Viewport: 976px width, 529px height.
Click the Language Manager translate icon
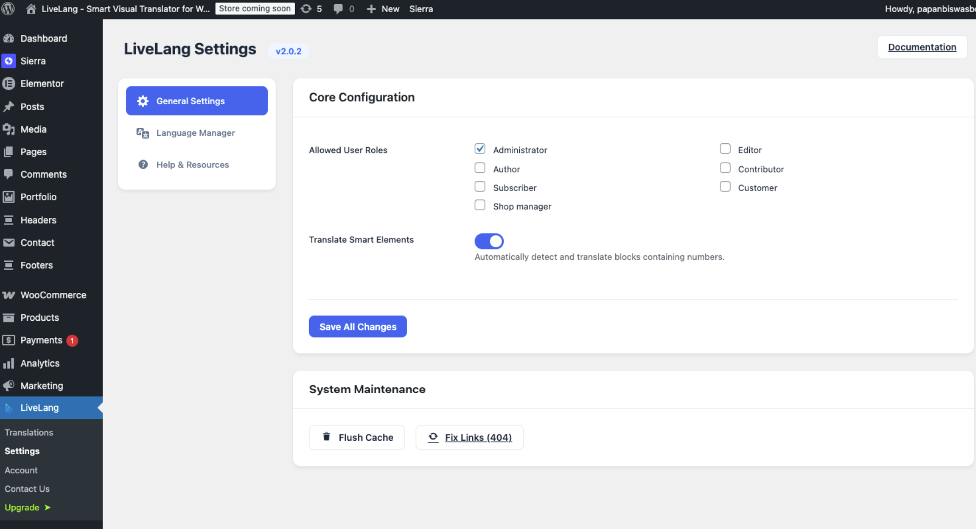[x=143, y=133]
